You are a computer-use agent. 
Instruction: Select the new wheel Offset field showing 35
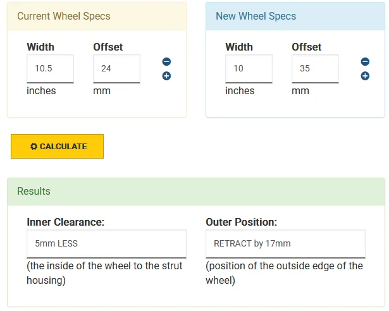315,69
